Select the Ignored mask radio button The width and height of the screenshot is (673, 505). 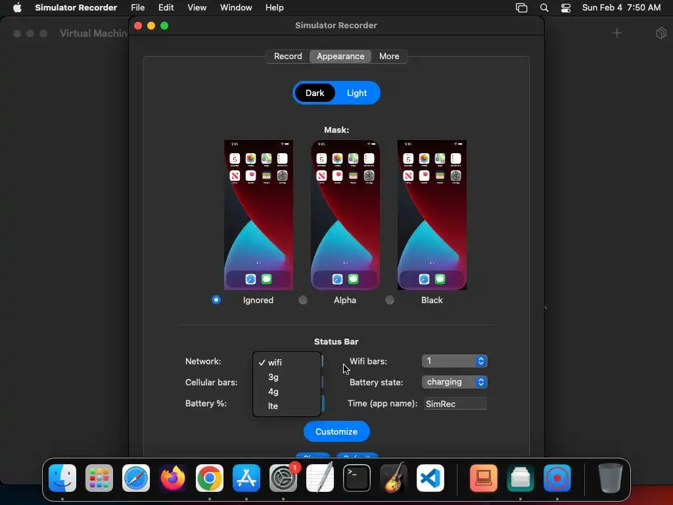(216, 300)
